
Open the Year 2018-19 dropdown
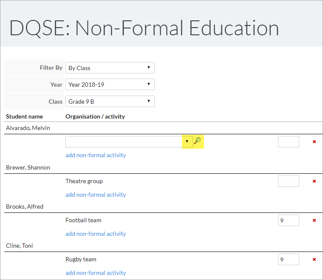[x=110, y=85]
